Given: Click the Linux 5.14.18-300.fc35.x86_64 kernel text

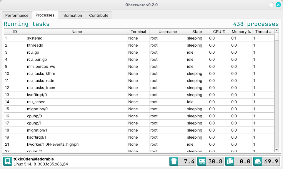Looking at the screenshot, I should (41, 164).
